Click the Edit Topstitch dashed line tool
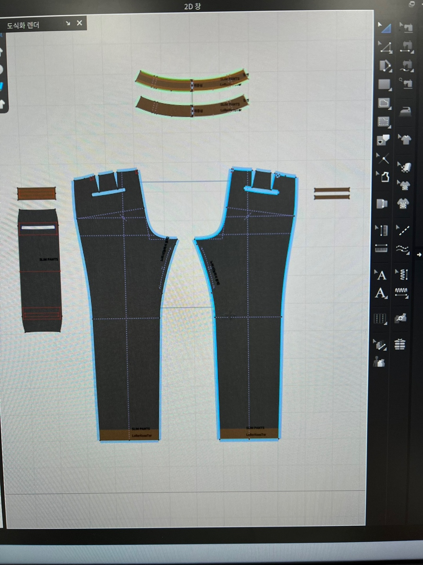 (403, 230)
